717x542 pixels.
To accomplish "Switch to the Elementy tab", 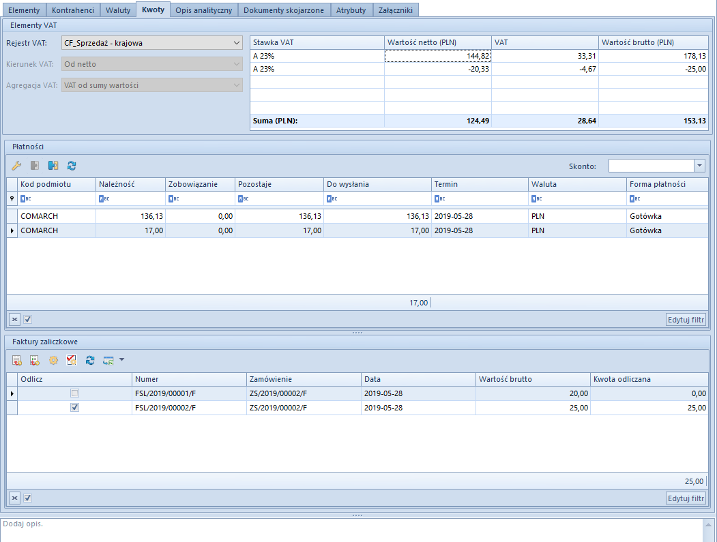I will (x=24, y=10).
